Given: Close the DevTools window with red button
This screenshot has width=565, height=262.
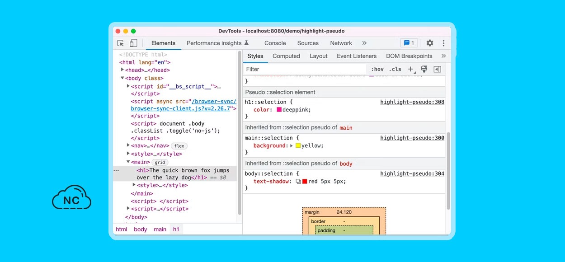Looking at the screenshot, I should tap(118, 31).
